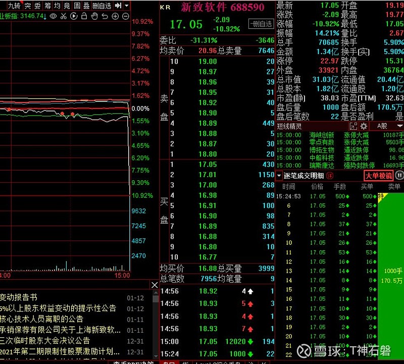Screen dimensions: 404x364
Task: Select the 九转 indicator icon
Action: [15, 6]
